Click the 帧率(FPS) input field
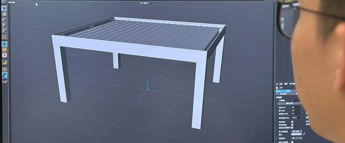 point(296,107)
